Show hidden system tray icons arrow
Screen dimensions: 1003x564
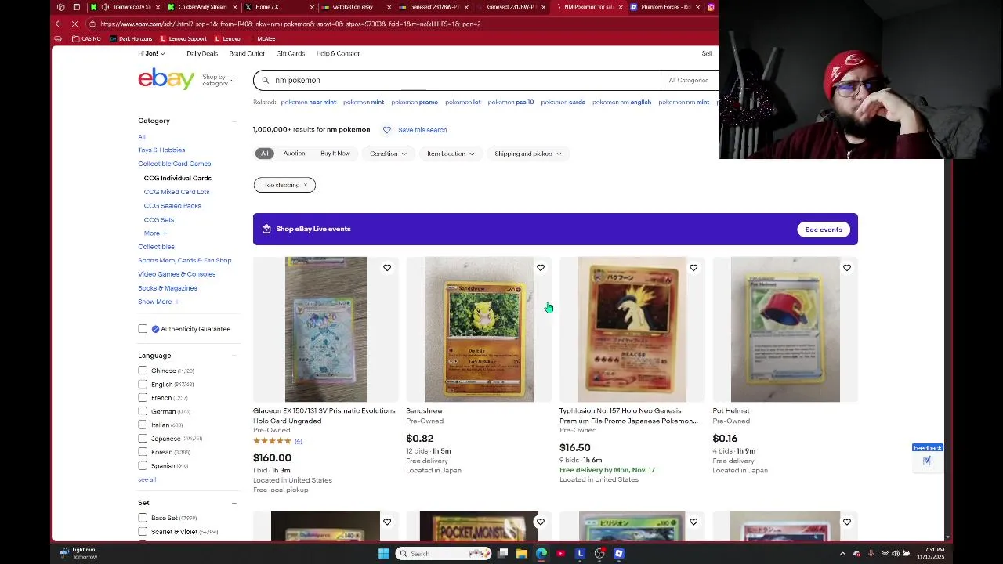842,554
